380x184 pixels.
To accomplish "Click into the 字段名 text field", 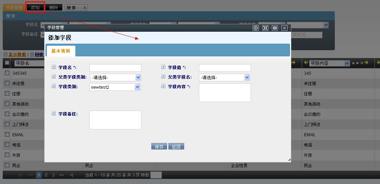I will 115,68.
